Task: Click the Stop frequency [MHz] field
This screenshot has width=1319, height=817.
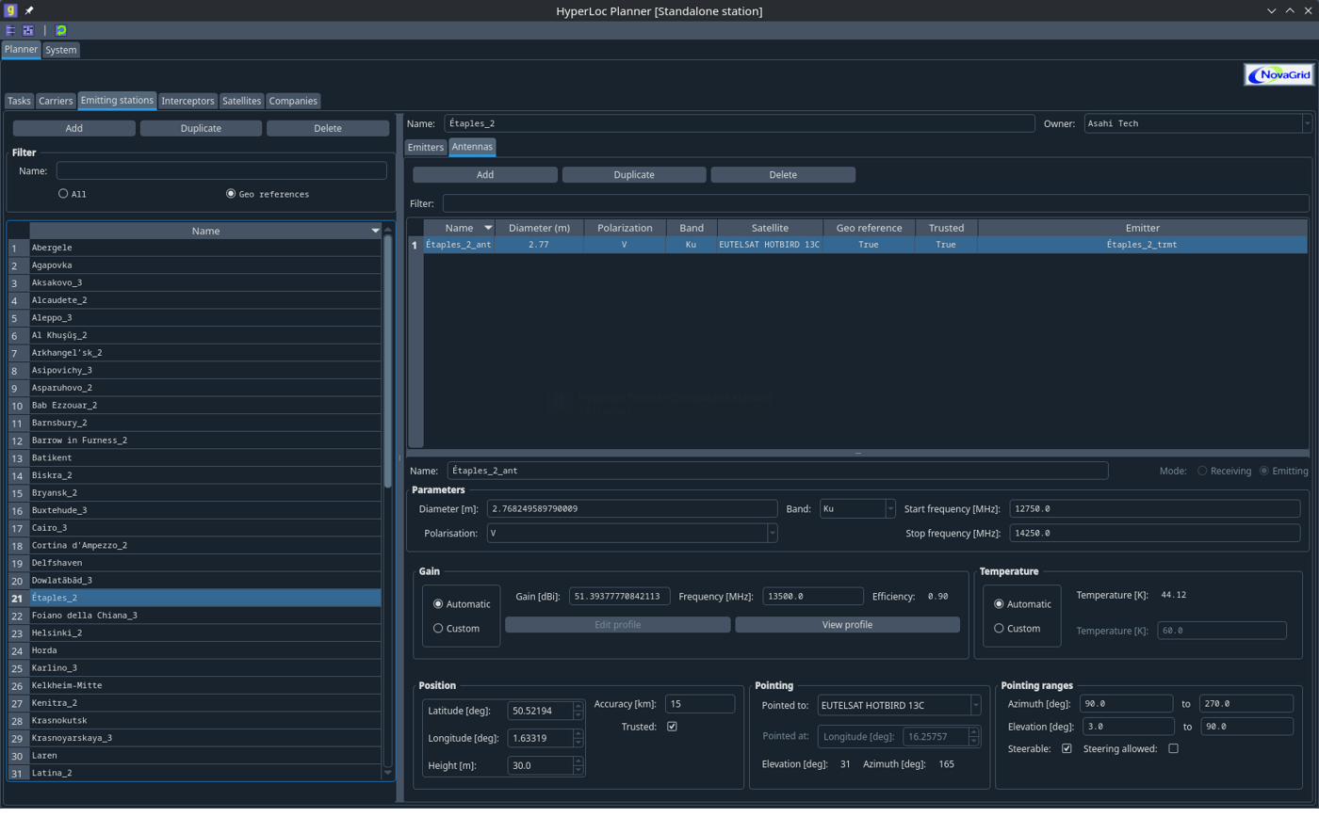Action: (1154, 534)
